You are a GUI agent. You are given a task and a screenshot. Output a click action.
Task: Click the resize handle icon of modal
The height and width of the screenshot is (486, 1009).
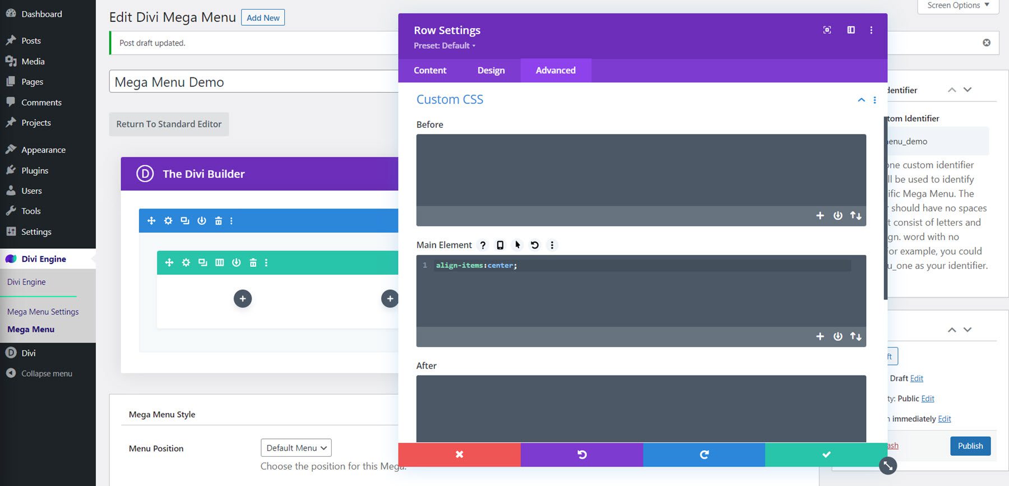tap(888, 466)
